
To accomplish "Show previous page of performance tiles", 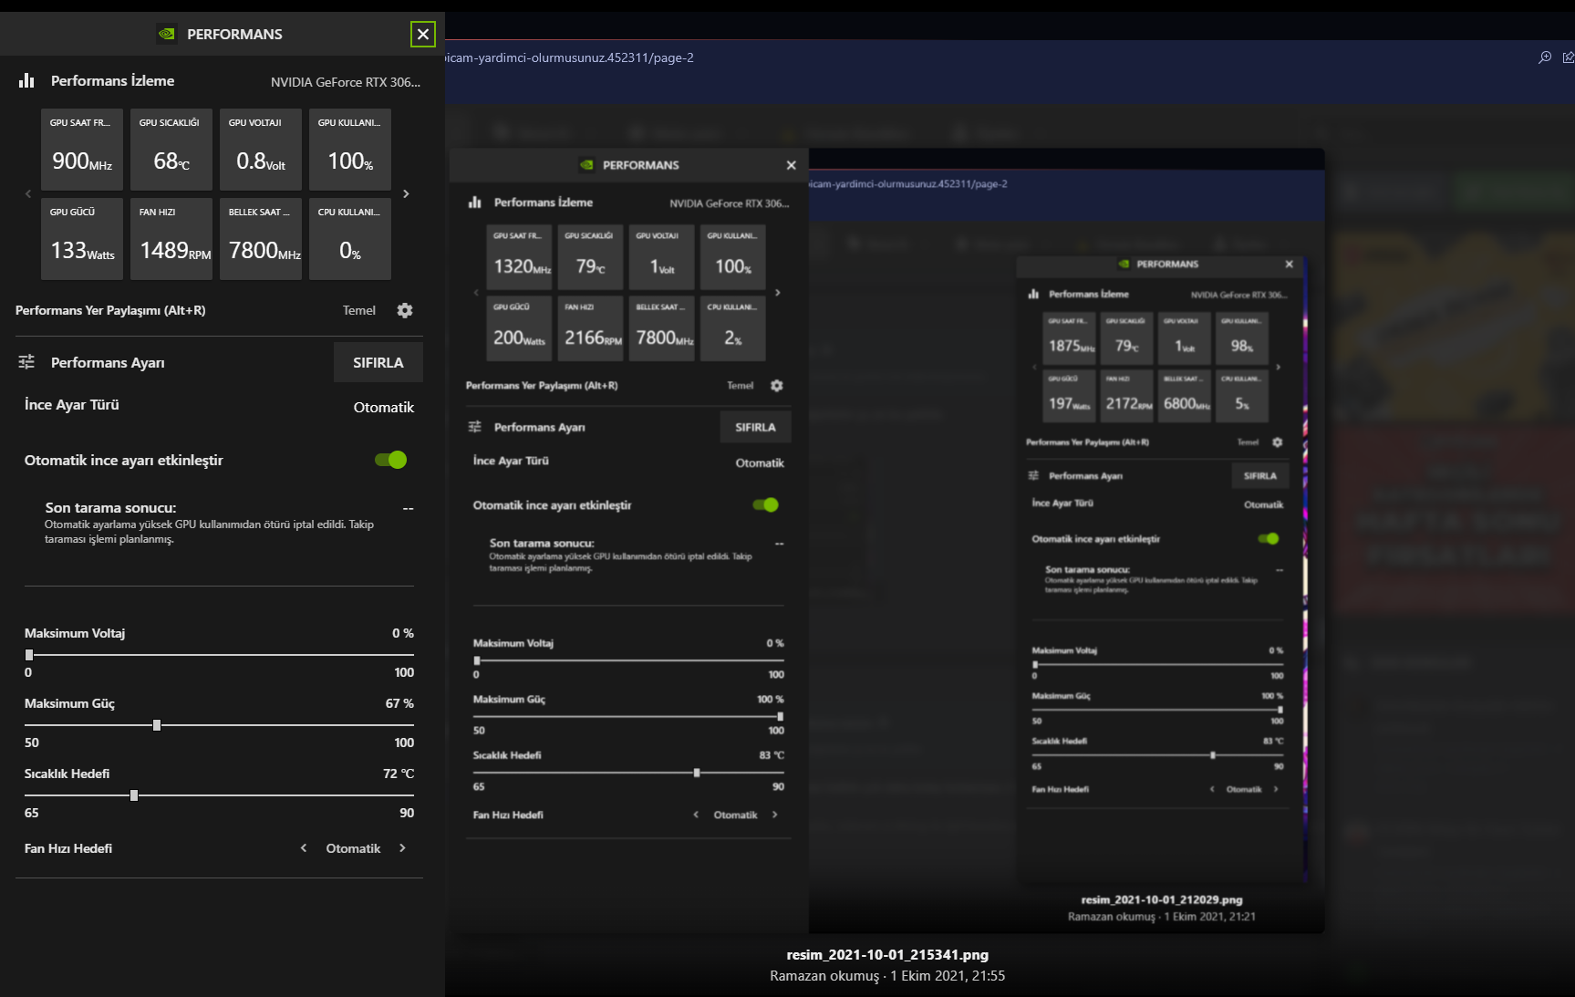I will [28, 194].
